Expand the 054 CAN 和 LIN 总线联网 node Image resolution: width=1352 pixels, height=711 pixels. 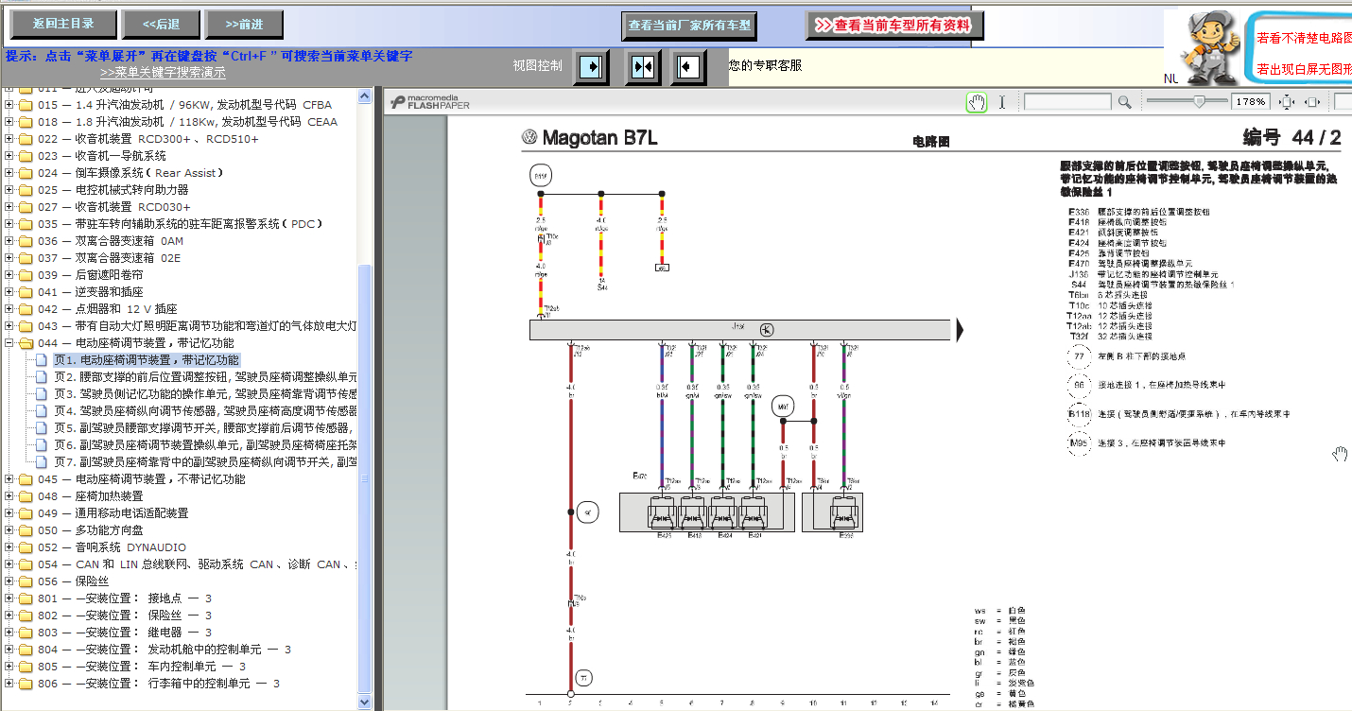9,564
